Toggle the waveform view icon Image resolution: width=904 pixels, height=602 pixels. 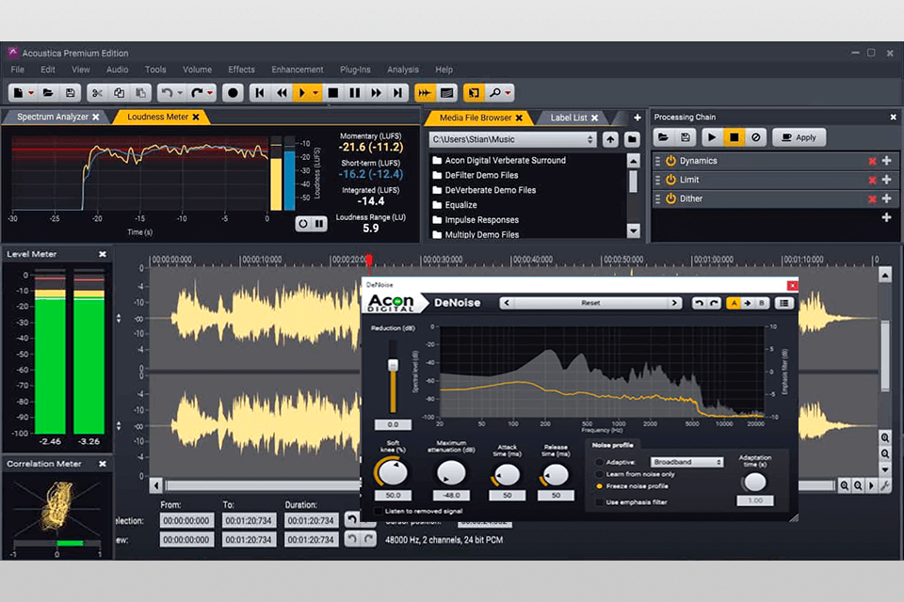425,93
